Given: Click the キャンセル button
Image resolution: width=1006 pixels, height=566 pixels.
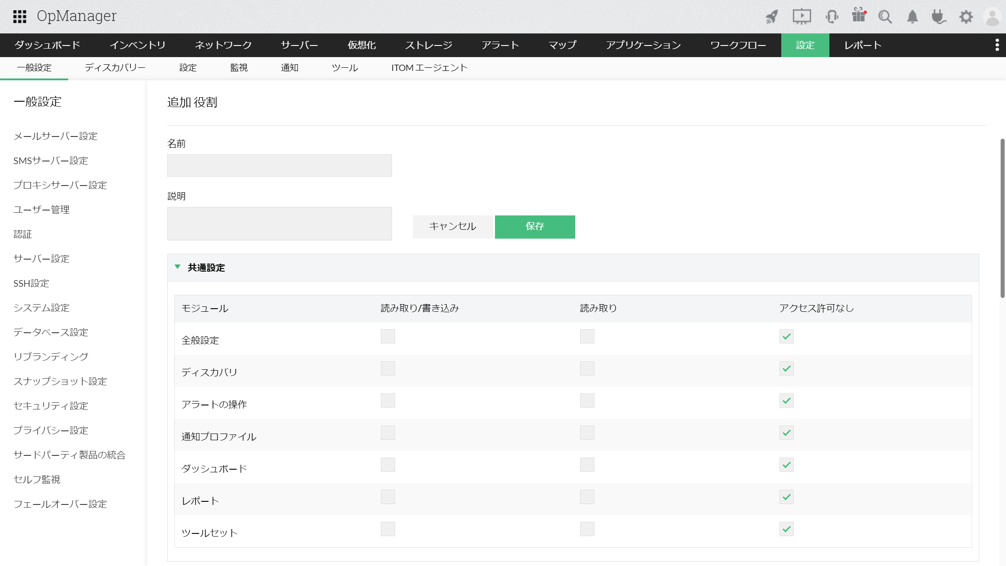Looking at the screenshot, I should (453, 227).
